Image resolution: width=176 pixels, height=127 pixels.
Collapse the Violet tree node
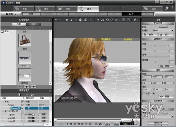[6, 105]
